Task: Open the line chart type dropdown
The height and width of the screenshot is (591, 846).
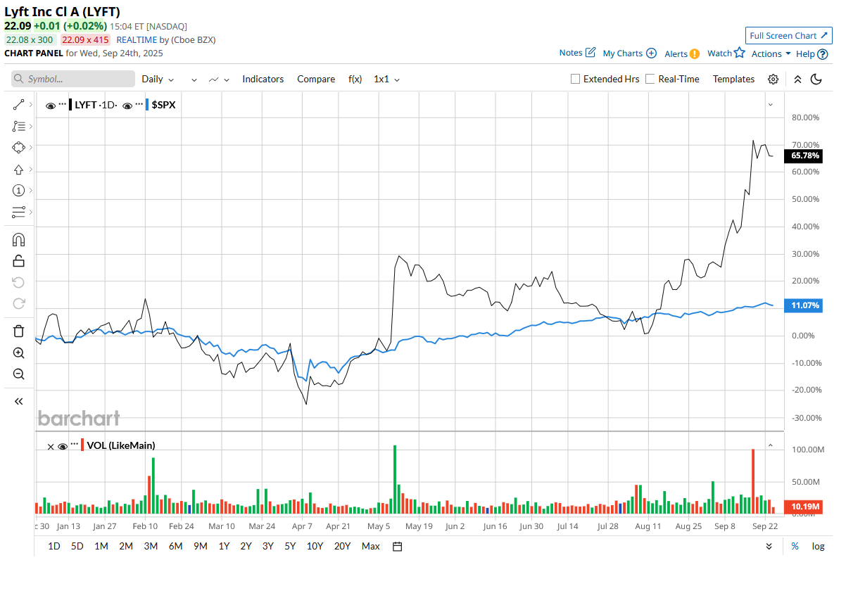Action: (219, 80)
